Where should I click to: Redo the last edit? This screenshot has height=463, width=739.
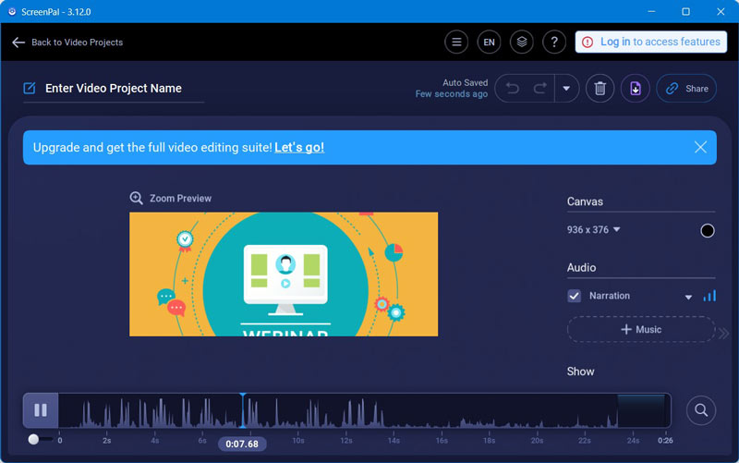coord(540,88)
